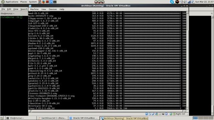Image resolution: width=214 pixels, height=120 pixels.
Task: Launch the terminal from top panel icon
Action: point(55,2)
